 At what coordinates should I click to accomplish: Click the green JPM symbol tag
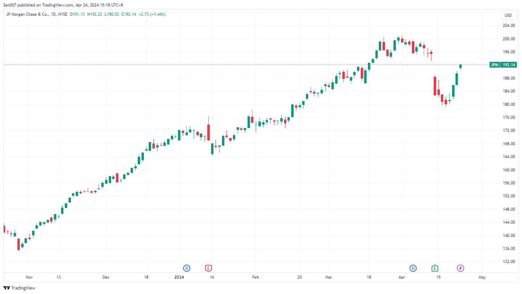point(494,65)
